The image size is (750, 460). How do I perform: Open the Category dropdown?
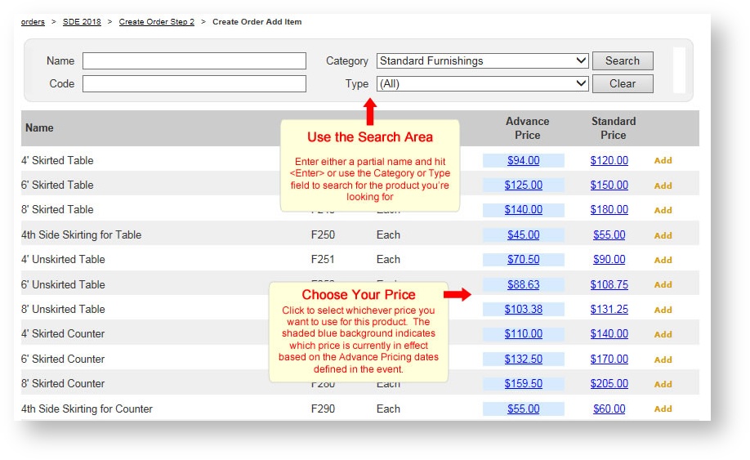coord(482,60)
